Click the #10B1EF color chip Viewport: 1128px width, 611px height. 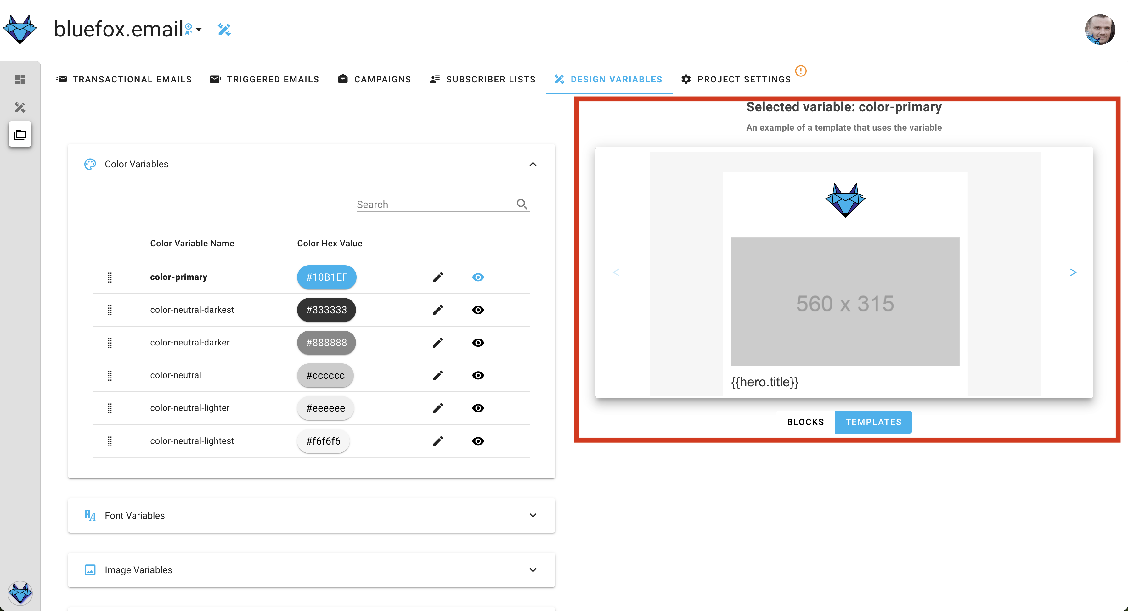[327, 277]
